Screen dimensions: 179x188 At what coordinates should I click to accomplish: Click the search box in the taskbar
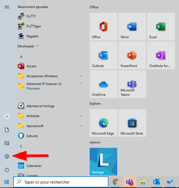coord(61,182)
